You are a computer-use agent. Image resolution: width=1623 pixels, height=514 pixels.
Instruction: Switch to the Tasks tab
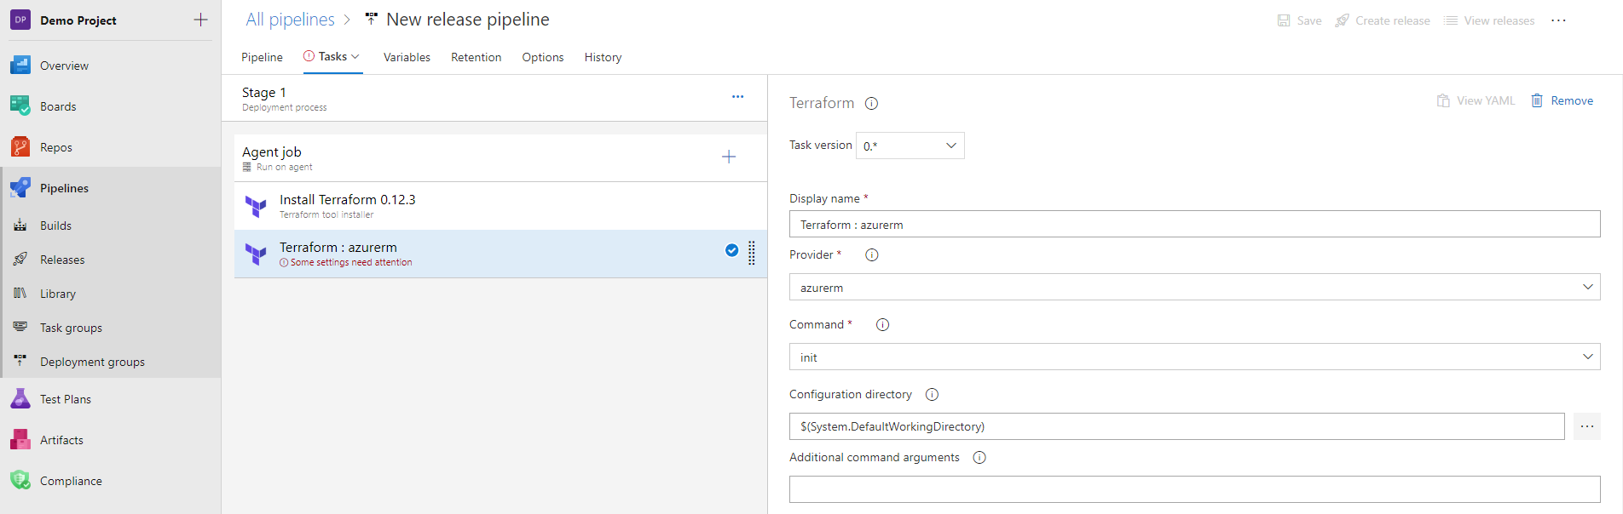[332, 56]
